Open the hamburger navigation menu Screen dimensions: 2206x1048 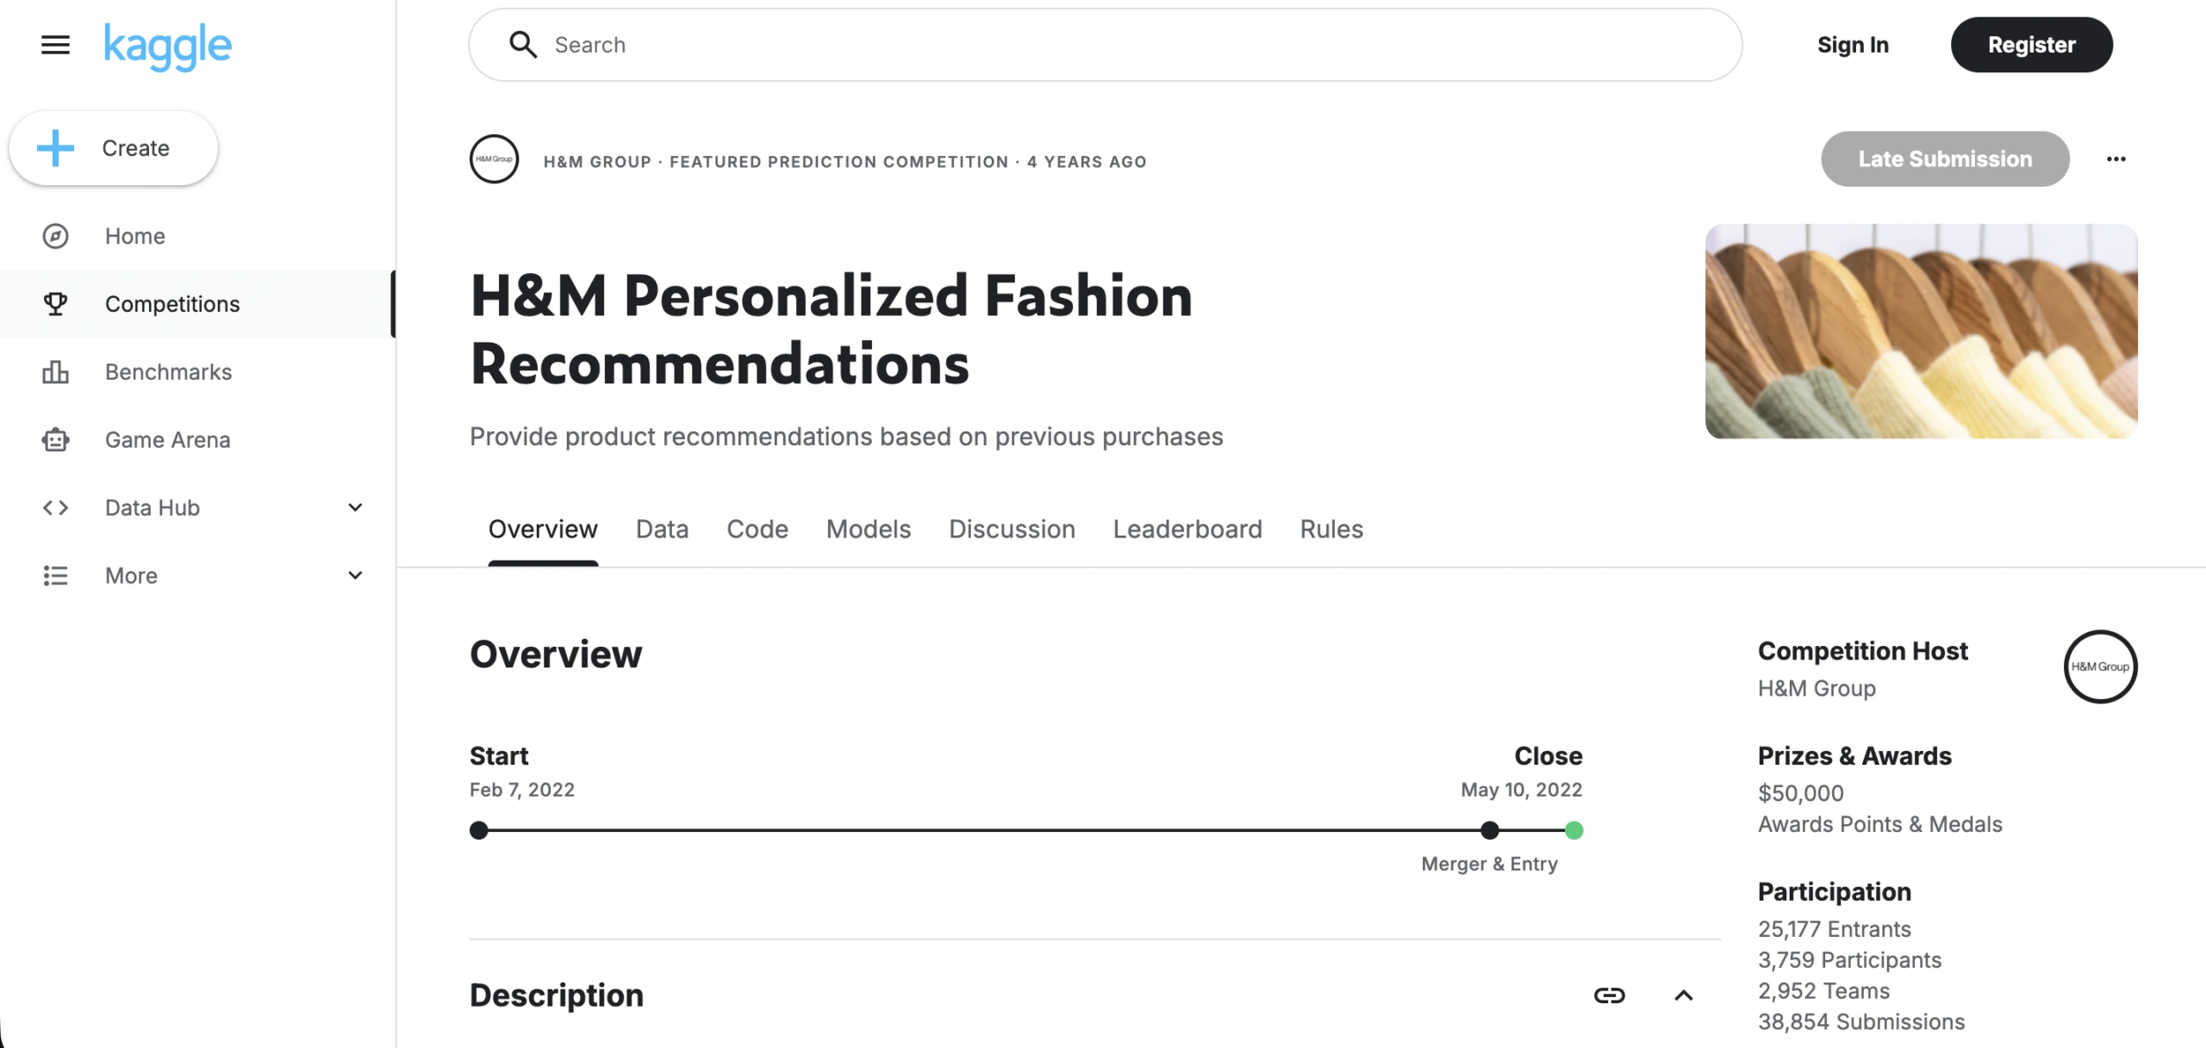click(x=55, y=45)
